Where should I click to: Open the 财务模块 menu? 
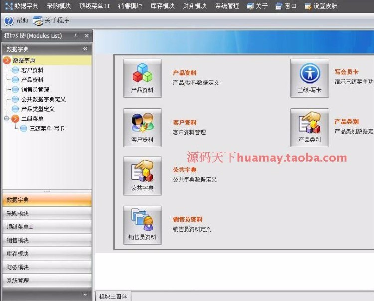click(x=195, y=6)
